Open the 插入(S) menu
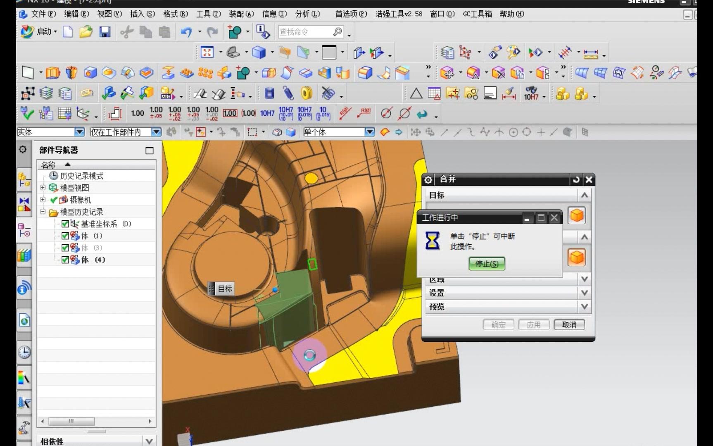Screen dimensions: 713x446 [x=143, y=14]
